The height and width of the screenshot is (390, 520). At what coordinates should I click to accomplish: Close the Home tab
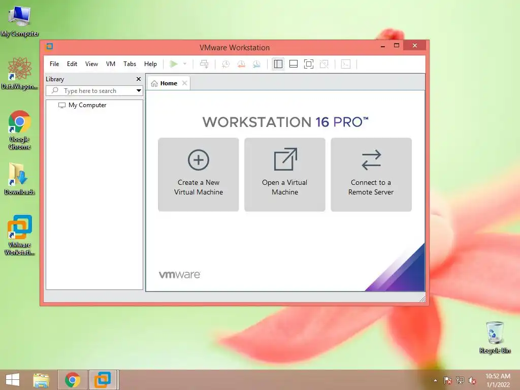(185, 83)
